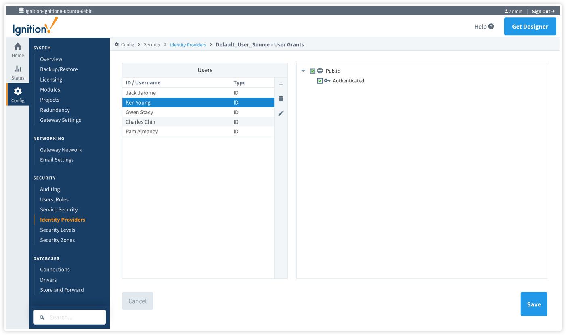
Task: Click the Help question mark icon
Action: point(491,27)
